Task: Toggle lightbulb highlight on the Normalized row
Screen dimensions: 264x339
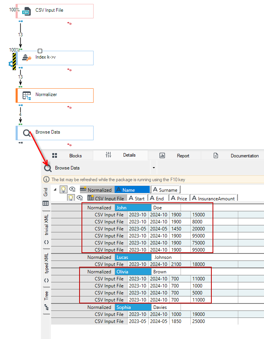Action: pyautogui.click(x=63, y=189)
